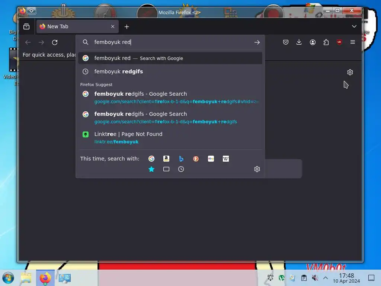This screenshot has width=381, height=286.
Task: Click the show desktop button
Action: (x=371, y=278)
